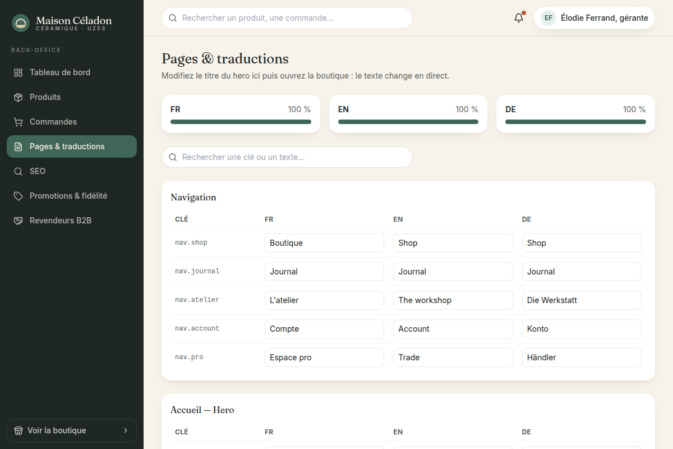Edit EN field for nav.shop
Viewport: 673px width, 449px height.
tap(453, 243)
